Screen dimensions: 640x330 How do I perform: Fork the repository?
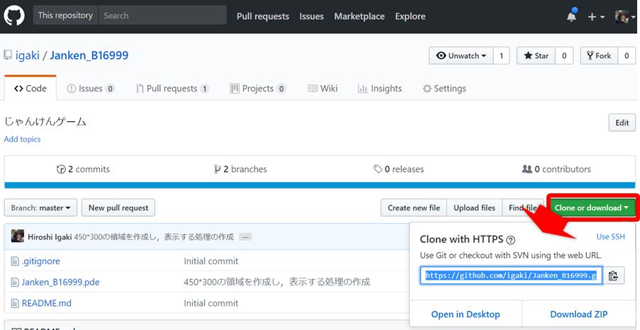point(599,56)
